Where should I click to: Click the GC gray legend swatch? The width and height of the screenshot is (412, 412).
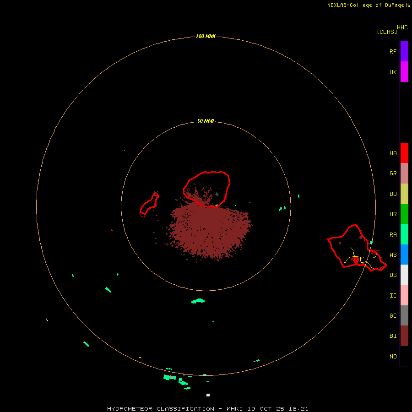tap(404, 315)
